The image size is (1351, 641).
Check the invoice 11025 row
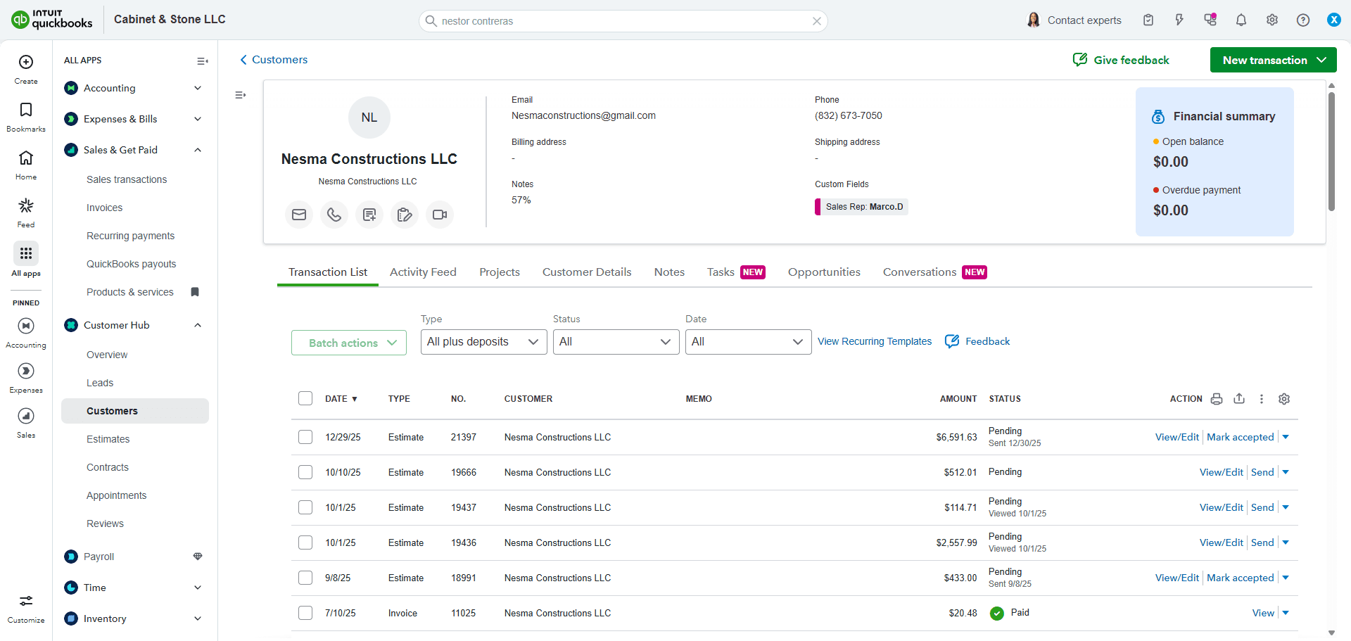click(x=305, y=613)
